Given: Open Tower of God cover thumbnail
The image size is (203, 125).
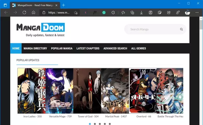Looking at the screenshot, I should click(87, 91).
